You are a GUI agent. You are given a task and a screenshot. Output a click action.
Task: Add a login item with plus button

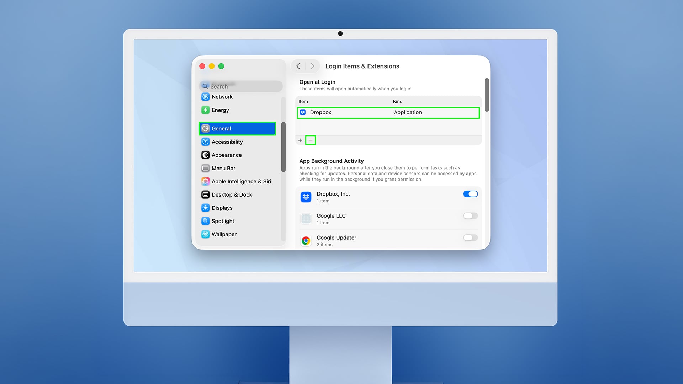[300, 140]
